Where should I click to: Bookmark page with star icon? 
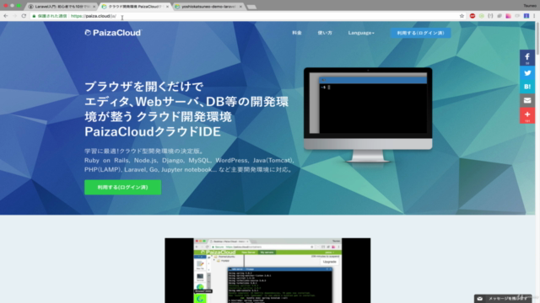pos(462,16)
